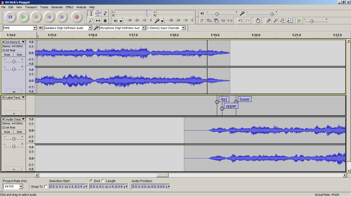
Task: Select the Length radio button
Action: click(103, 181)
